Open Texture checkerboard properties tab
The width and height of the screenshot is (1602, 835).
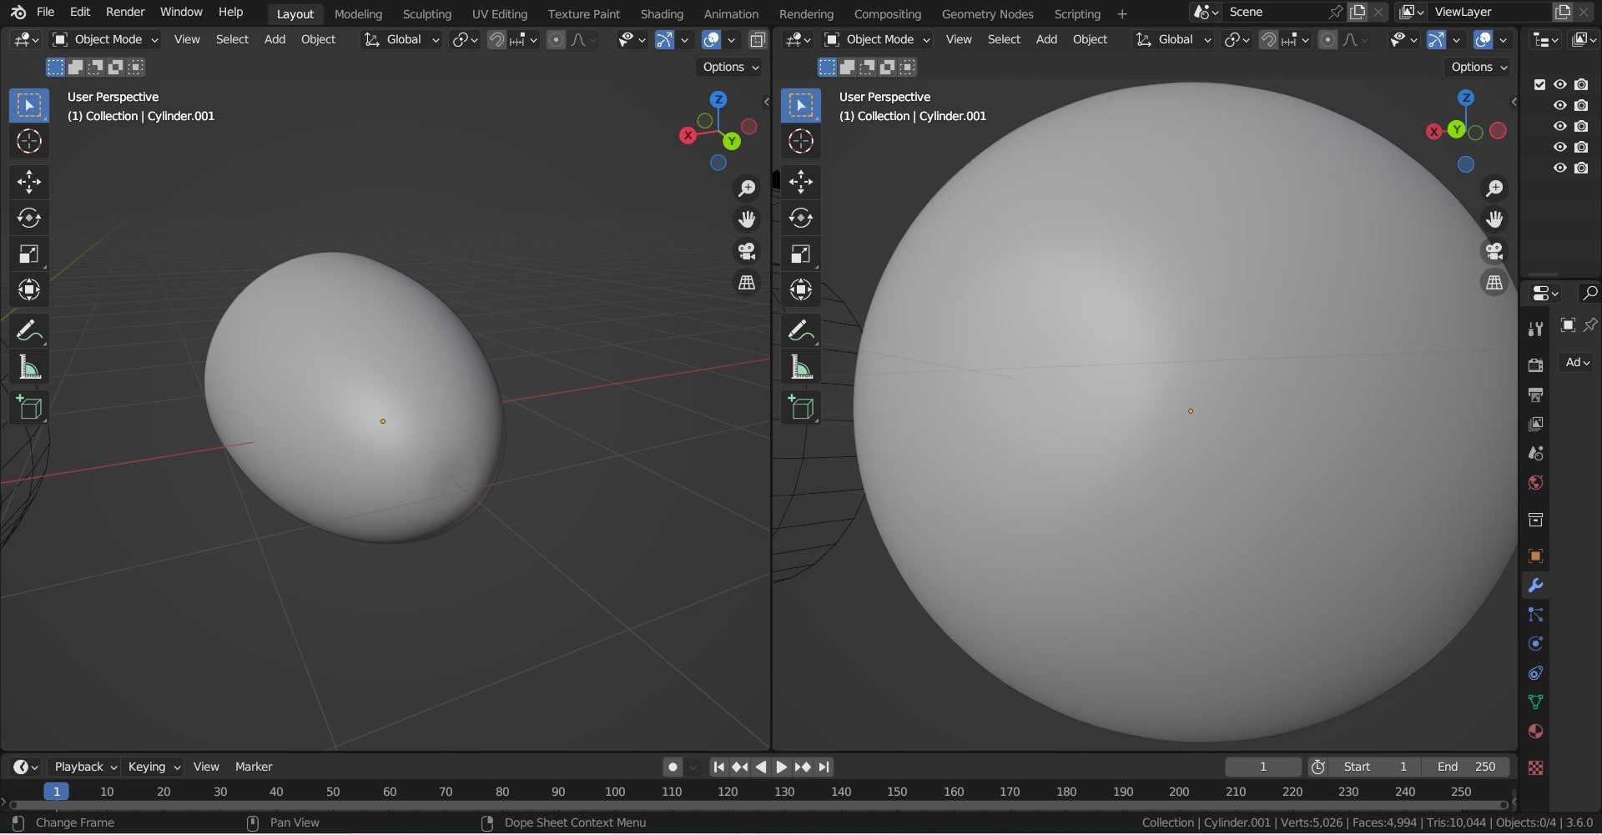(x=1535, y=767)
